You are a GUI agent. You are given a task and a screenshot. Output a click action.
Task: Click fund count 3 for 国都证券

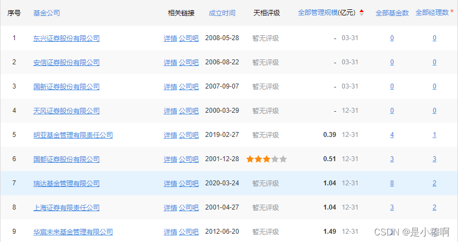(x=392, y=159)
